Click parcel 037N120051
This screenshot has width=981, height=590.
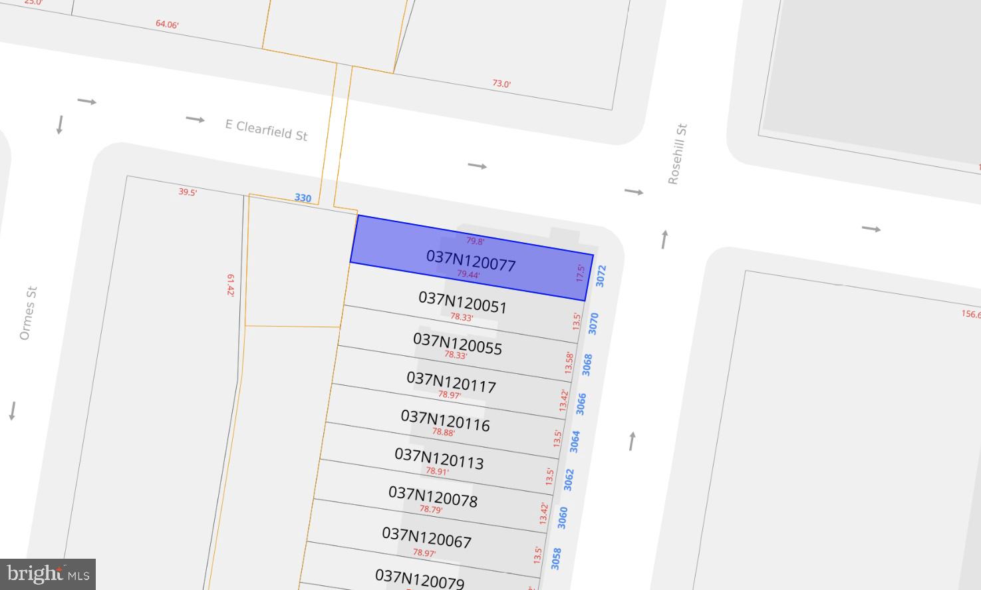click(x=463, y=302)
